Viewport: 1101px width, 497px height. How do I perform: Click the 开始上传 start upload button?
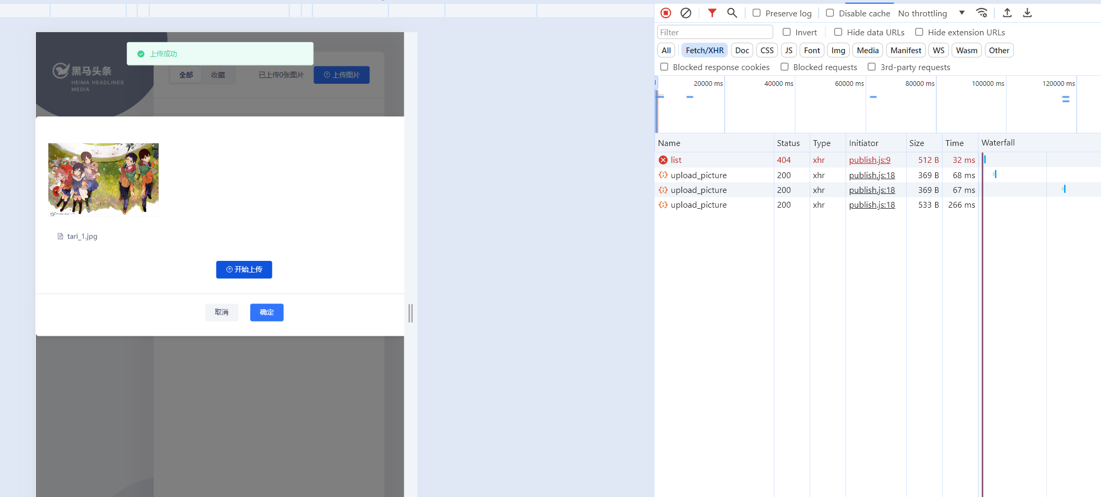pyautogui.click(x=244, y=270)
